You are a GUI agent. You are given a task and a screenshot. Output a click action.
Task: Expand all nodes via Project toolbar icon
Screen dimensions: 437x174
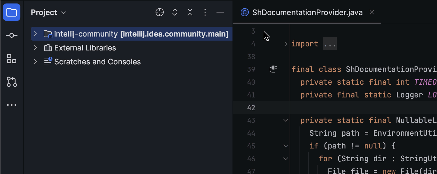[175, 12]
